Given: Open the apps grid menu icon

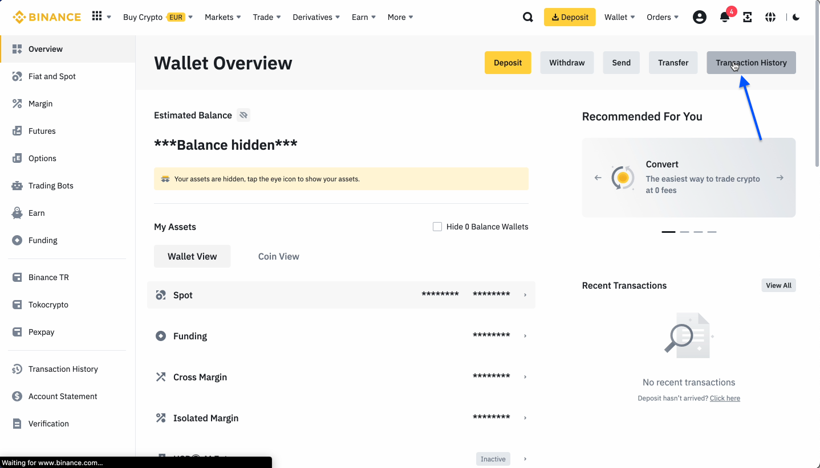Looking at the screenshot, I should [x=97, y=17].
